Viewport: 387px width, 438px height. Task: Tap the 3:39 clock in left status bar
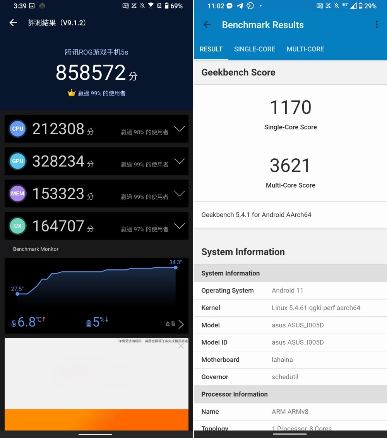pyautogui.click(x=20, y=6)
